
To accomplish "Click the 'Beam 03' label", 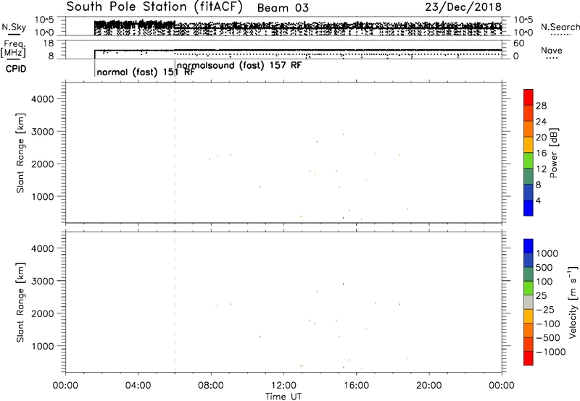I will [283, 8].
